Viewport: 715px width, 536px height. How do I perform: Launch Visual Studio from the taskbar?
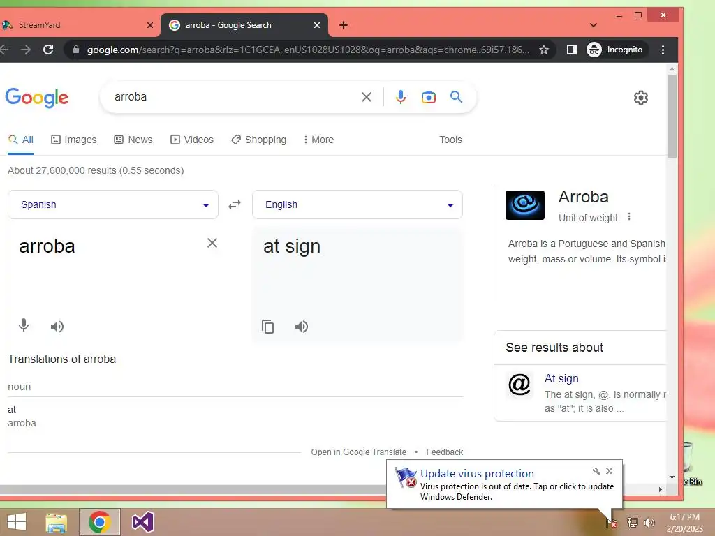click(142, 522)
